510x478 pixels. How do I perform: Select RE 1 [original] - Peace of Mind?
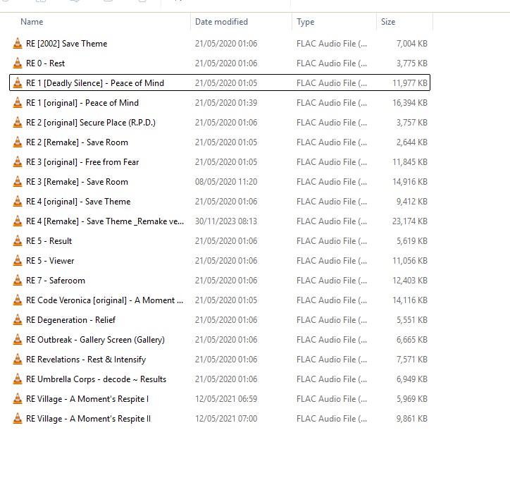(82, 103)
